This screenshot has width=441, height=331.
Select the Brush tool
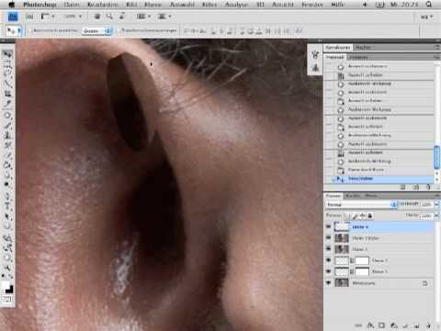coord(7,125)
